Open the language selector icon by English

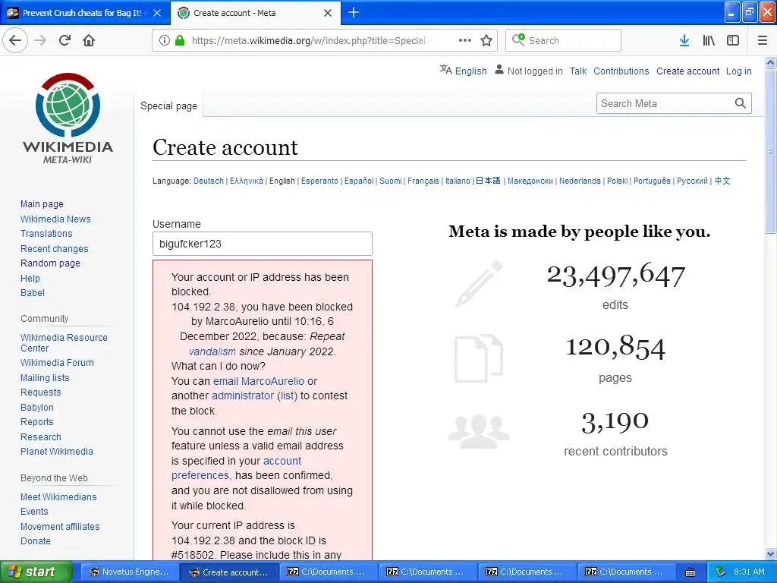tap(446, 70)
